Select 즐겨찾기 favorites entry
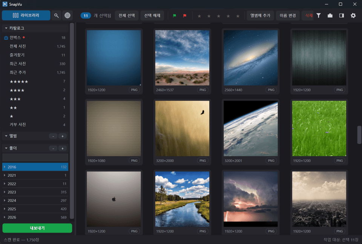The width and height of the screenshot is (362, 244). click(x=35, y=55)
